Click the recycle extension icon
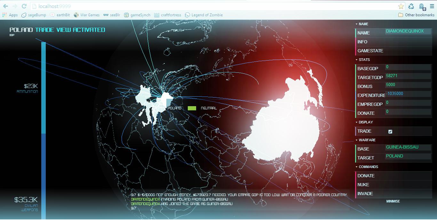The width and height of the screenshot is (437, 220). 411,6
